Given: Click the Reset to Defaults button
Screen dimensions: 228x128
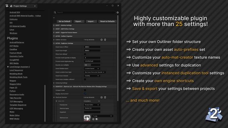Looking at the screenshot, I should point(107,21).
